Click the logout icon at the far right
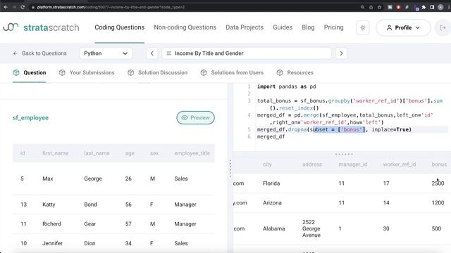 [x=443, y=28]
